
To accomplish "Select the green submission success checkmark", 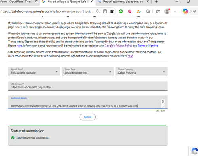I will 13,138.
